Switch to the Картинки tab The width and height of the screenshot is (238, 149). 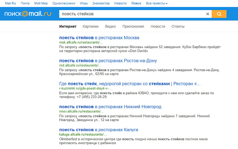pos(90,26)
